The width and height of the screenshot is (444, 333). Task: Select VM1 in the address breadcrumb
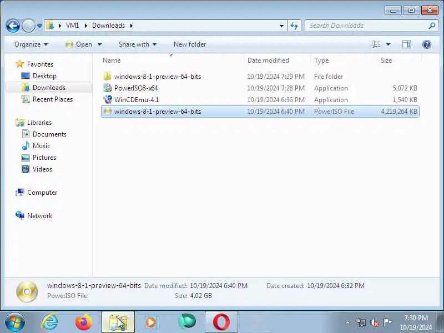72,26
